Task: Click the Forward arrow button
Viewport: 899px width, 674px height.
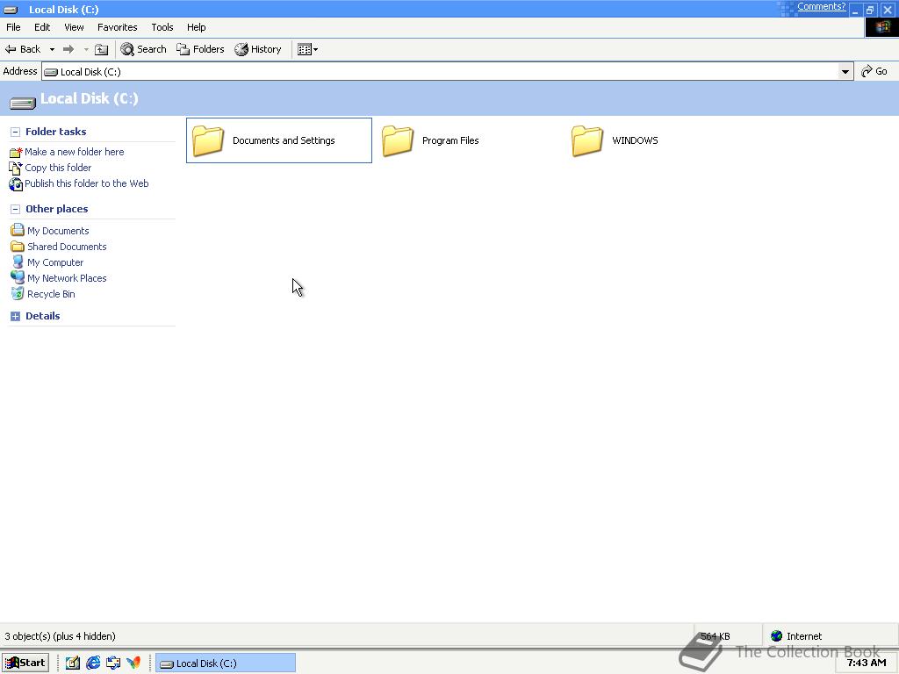Action: [x=68, y=49]
